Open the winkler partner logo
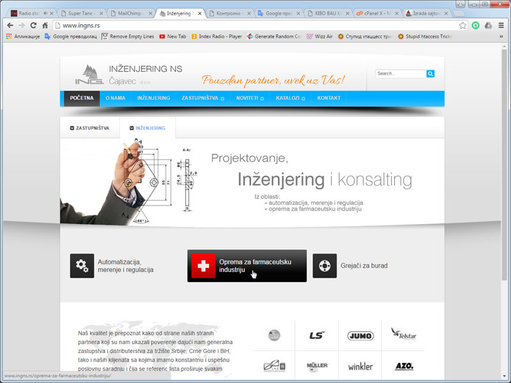 coord(360,366)
